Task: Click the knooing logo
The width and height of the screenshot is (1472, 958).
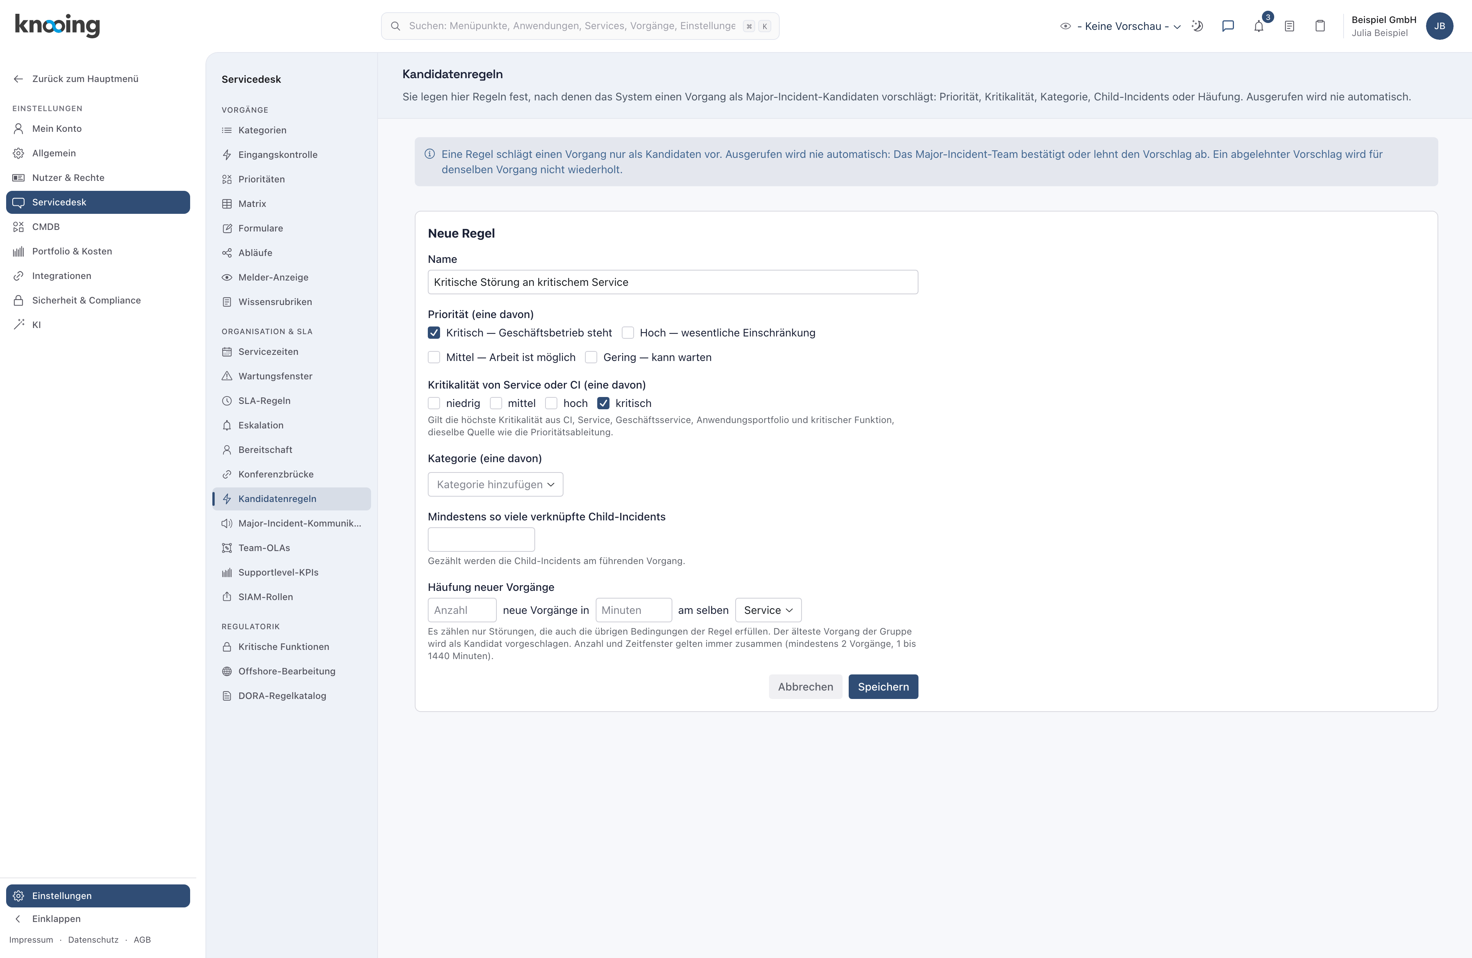Action: [x=57, y=25]
